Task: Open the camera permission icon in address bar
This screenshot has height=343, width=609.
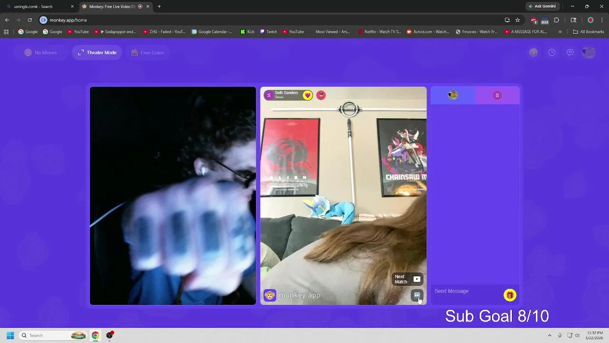Action: coord(43,20)
